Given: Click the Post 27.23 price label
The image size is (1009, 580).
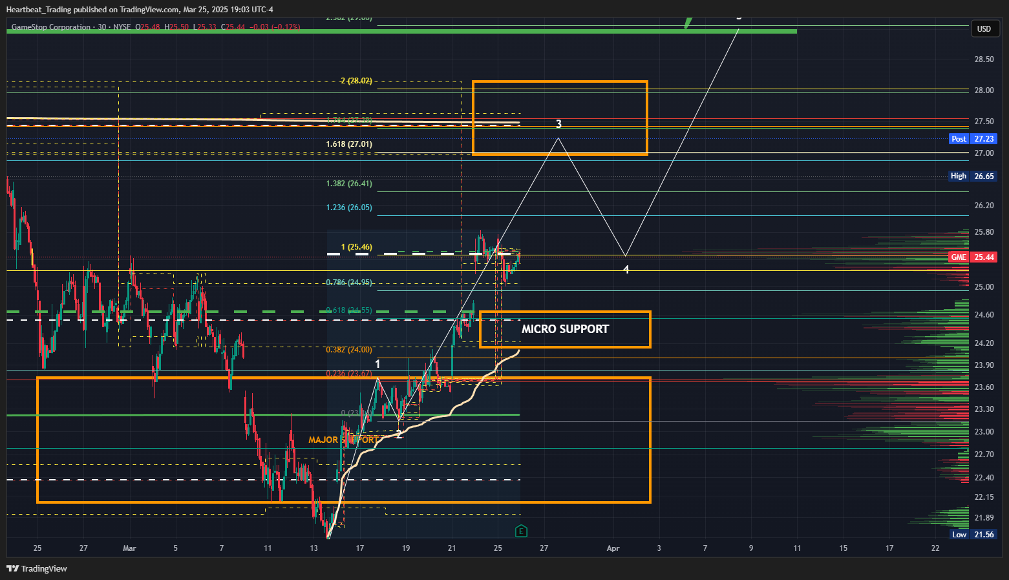Looking at the screenshot, I should 973,139.
